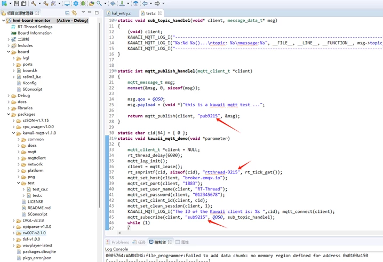Select LICENSE file in tree
This screenshot has width=383, height=262.
[x=33, y=202]
